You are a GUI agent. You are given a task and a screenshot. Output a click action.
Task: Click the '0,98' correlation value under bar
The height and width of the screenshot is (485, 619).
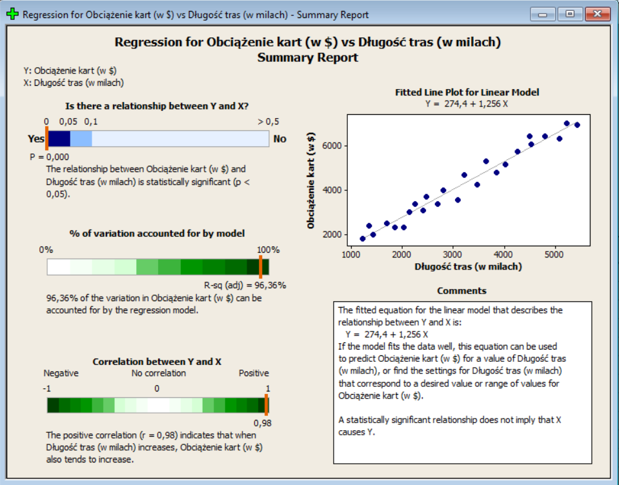coord(263,423)
